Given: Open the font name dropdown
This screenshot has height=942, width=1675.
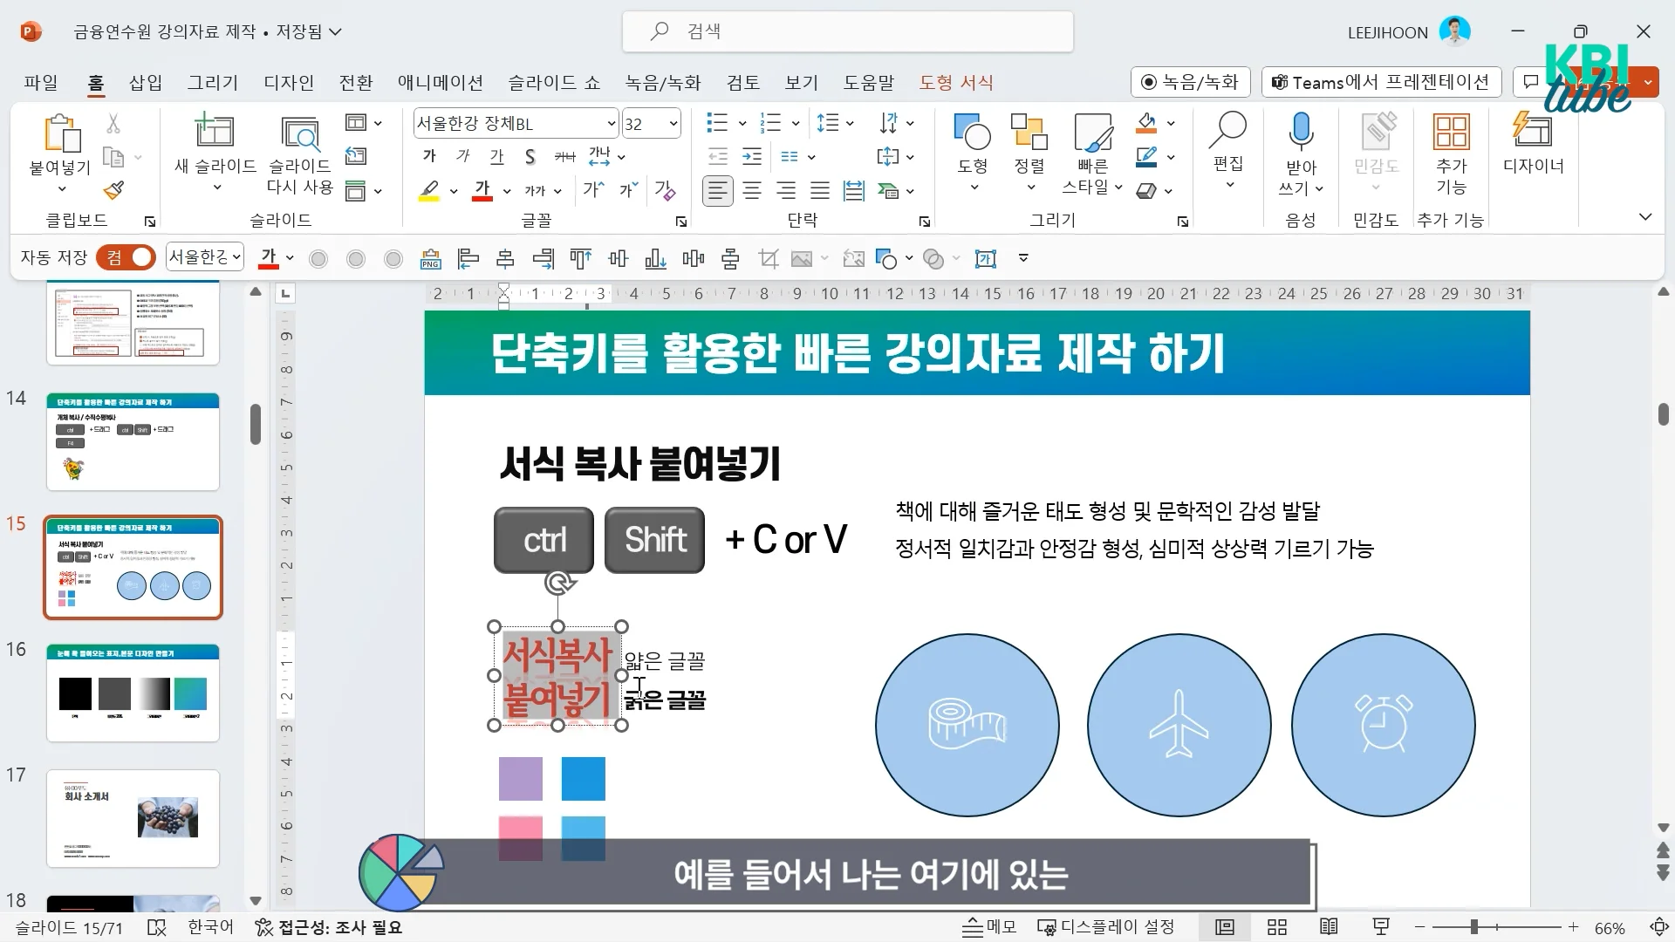Looking at the screenshot, I should (x=612, y=124).
